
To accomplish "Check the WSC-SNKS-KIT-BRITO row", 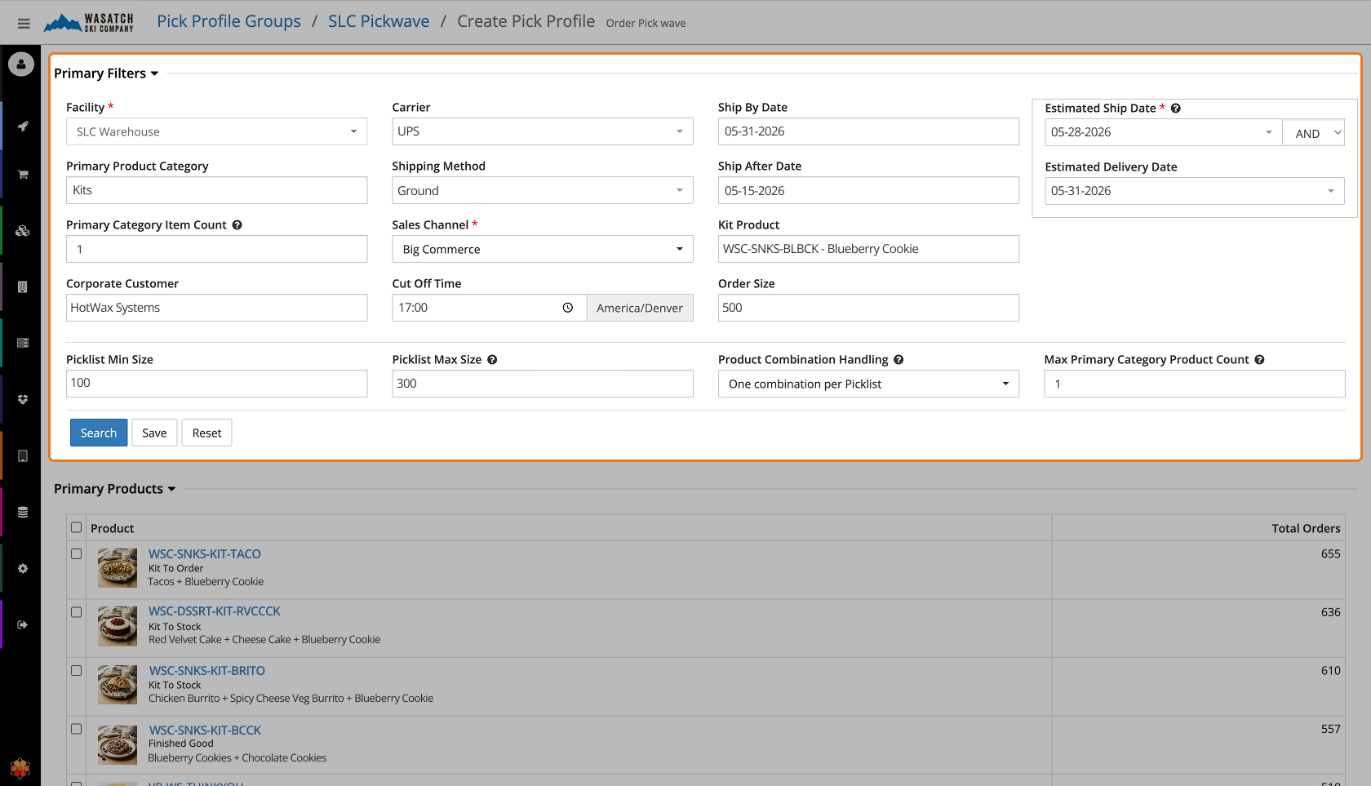I will pyautogui.click(x=77, y=670).
